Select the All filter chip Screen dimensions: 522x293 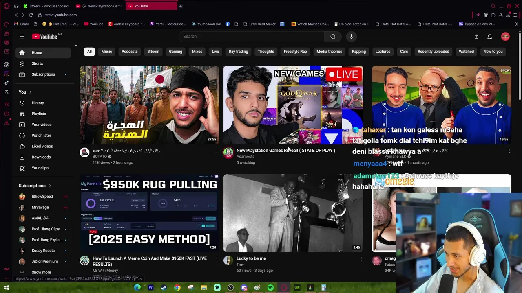tap(89, 52)
